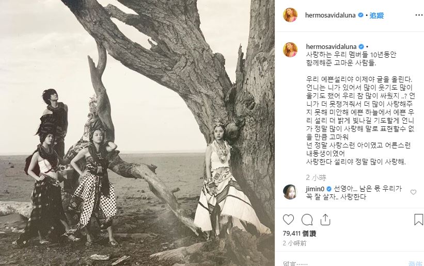Click verified badge next to header username

click(x=360, y=15)
